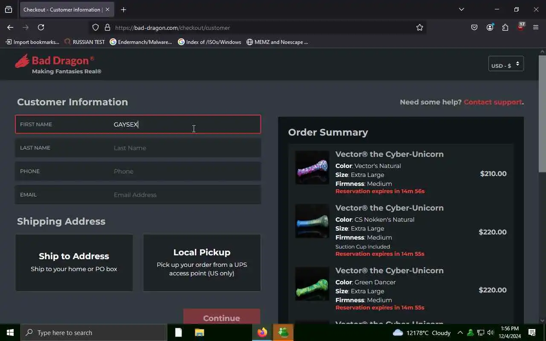Viewport: 546px width, 341px height.
Task: Go back to the previous page
Action: [10, 27]
